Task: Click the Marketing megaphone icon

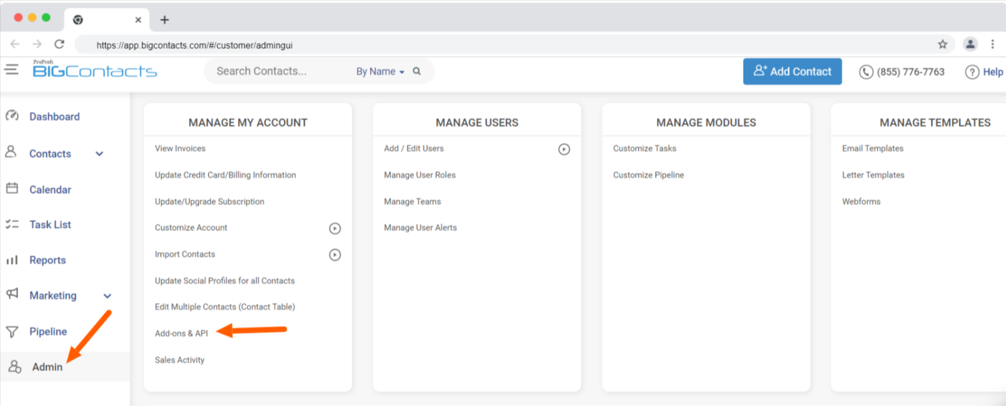Action: (12, 294)
